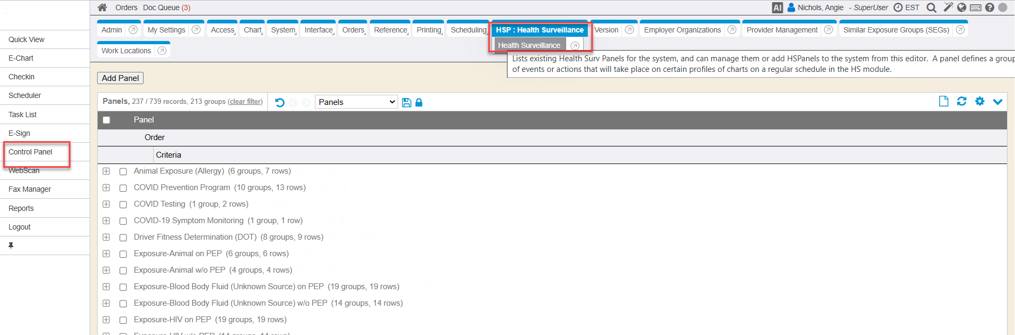Open the help question mark icon
The height and width of the screenshot is (335, 1015).
pos(989,7)
